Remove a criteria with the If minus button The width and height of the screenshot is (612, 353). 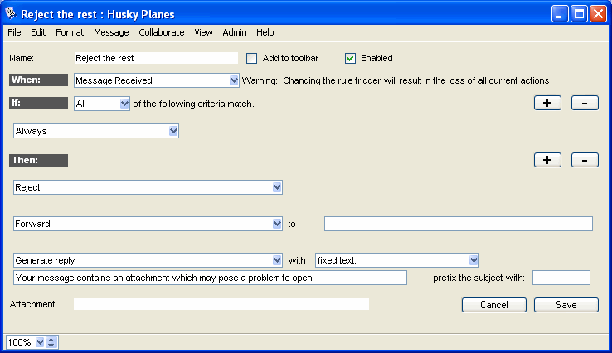point(585,103)
